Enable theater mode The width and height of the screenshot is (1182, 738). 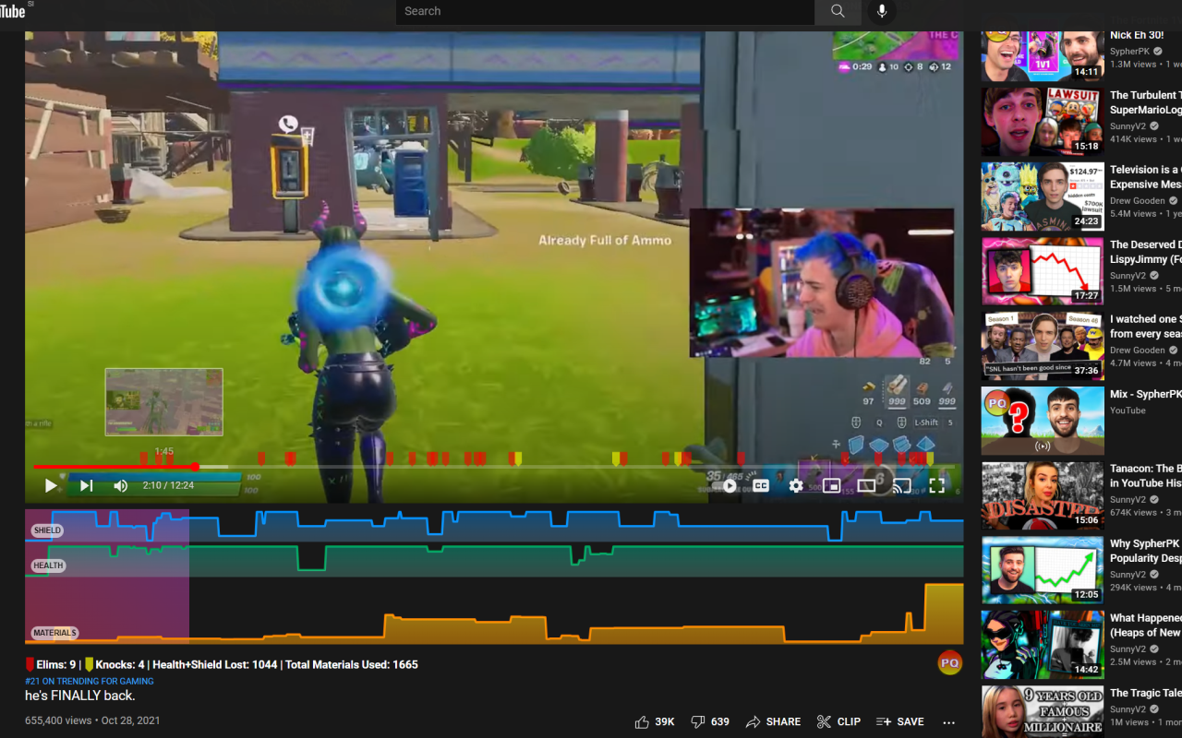click(x=866, y=485)
